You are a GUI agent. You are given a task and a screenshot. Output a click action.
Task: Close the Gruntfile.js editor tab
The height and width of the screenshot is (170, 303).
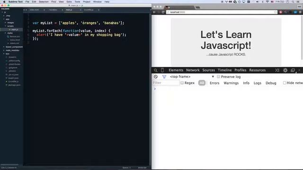point(98,10)
